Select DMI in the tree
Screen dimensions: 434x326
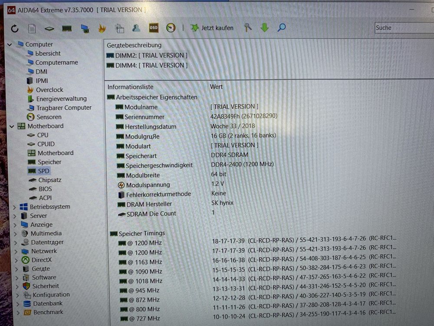41,72
